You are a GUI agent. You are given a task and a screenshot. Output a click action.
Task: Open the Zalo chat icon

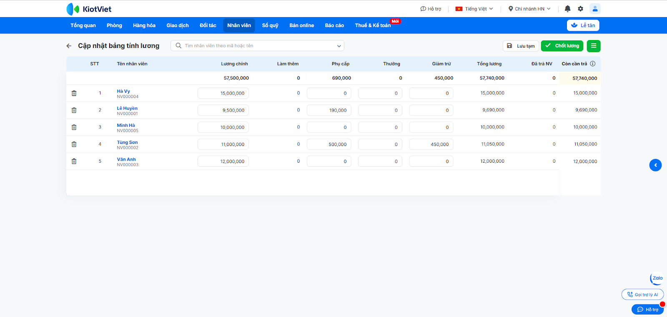pos(657,278)
